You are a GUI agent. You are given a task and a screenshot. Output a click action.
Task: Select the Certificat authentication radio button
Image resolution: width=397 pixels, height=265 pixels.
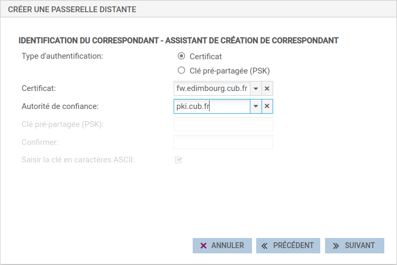coord(182,56)
